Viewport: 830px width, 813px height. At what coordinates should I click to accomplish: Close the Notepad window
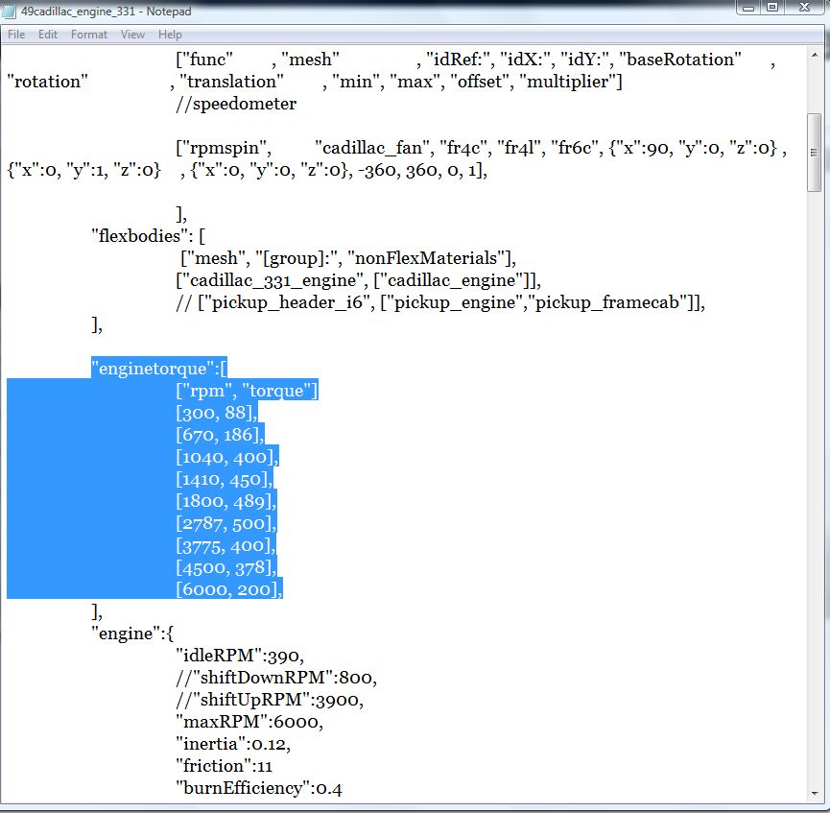click(805, 8)
